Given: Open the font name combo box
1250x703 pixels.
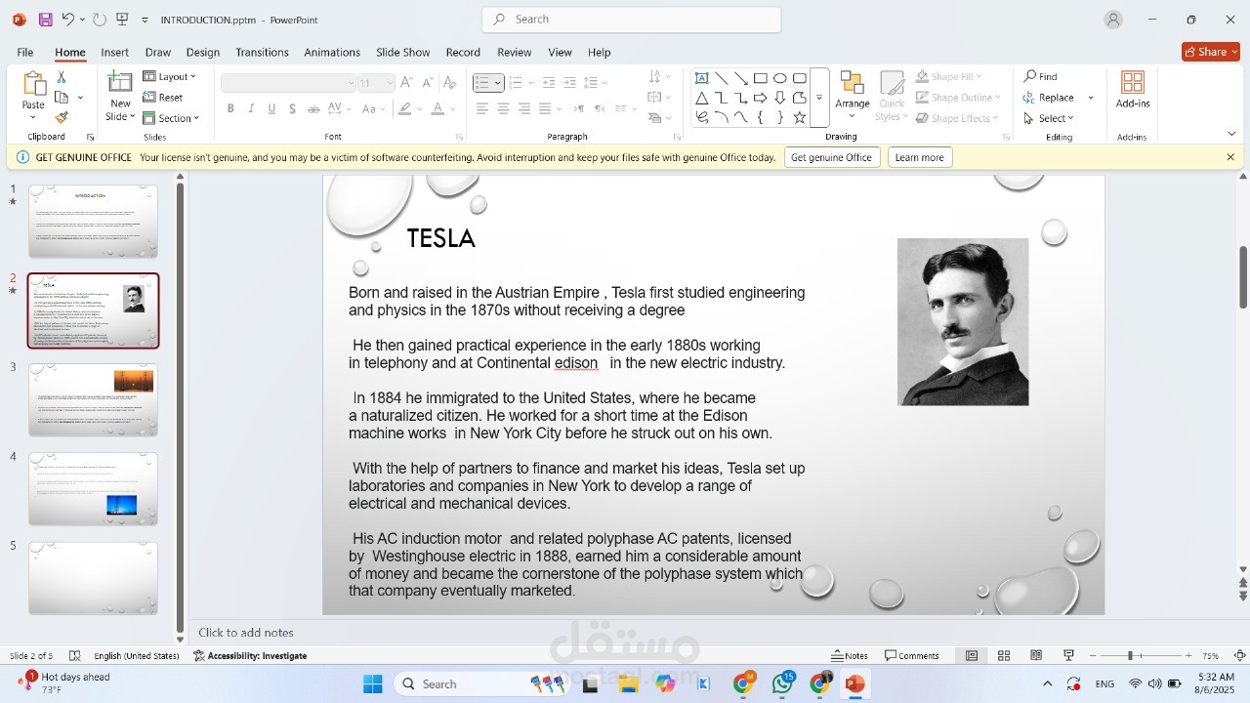Looking at the screenshot, I should point(288,83).
